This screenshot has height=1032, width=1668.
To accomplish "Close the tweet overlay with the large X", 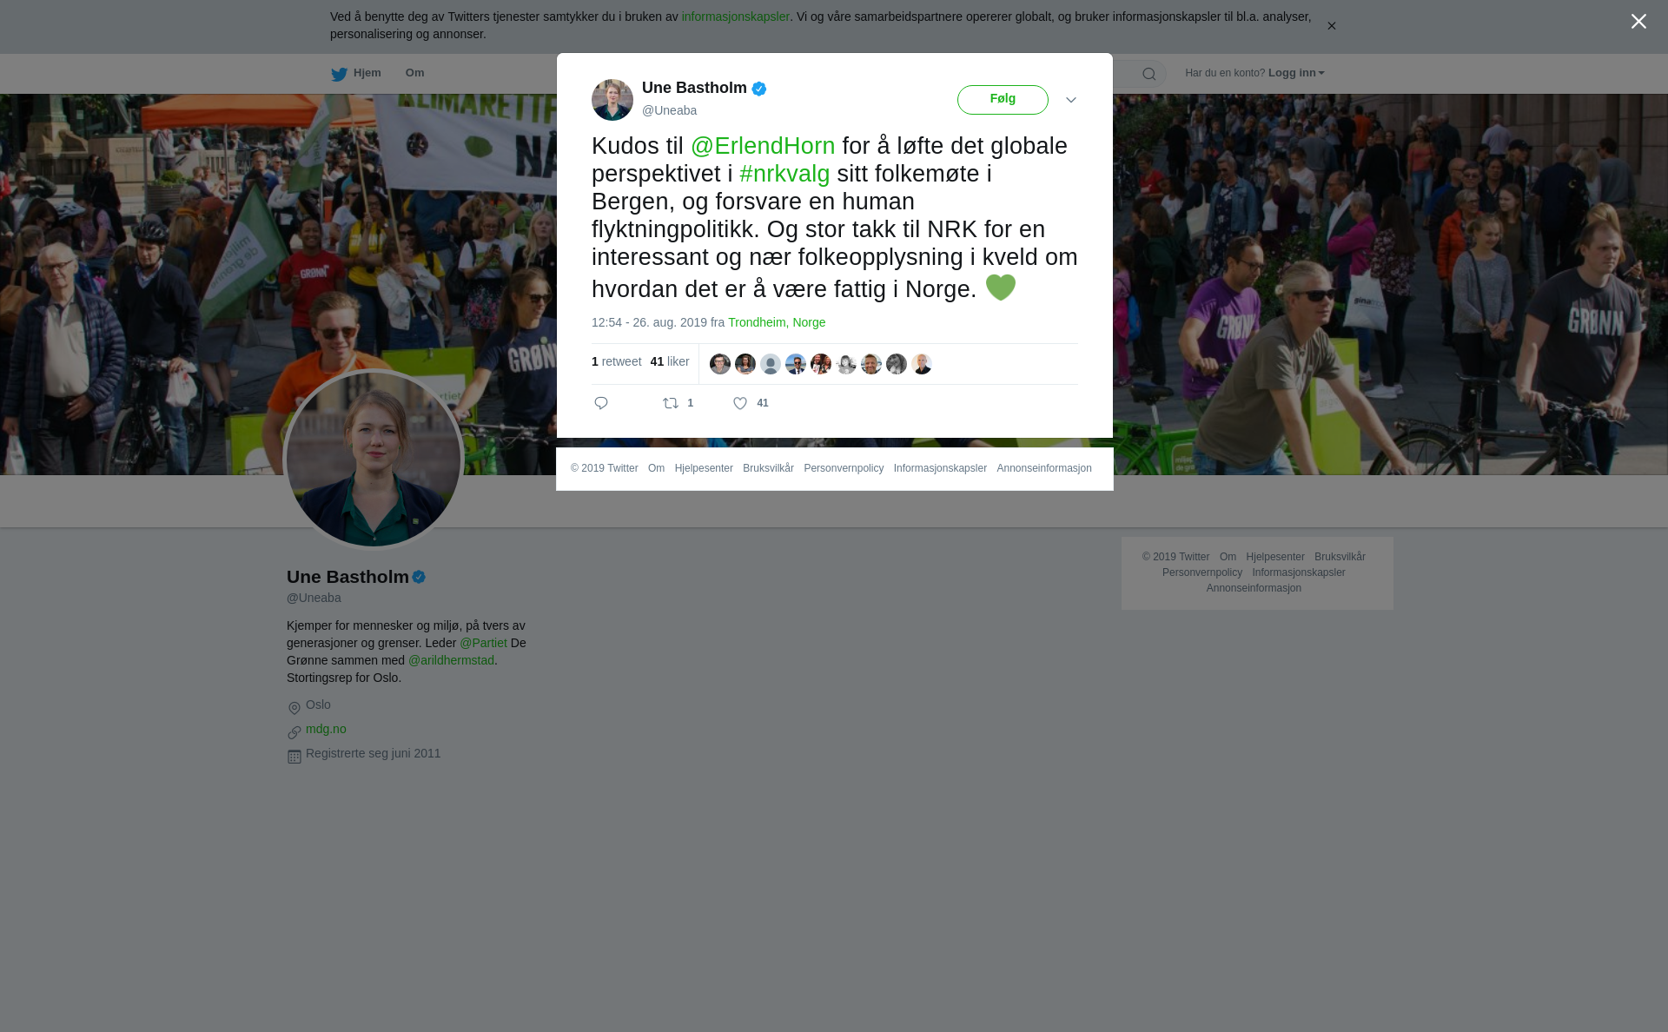I will tap(1638, 22).
